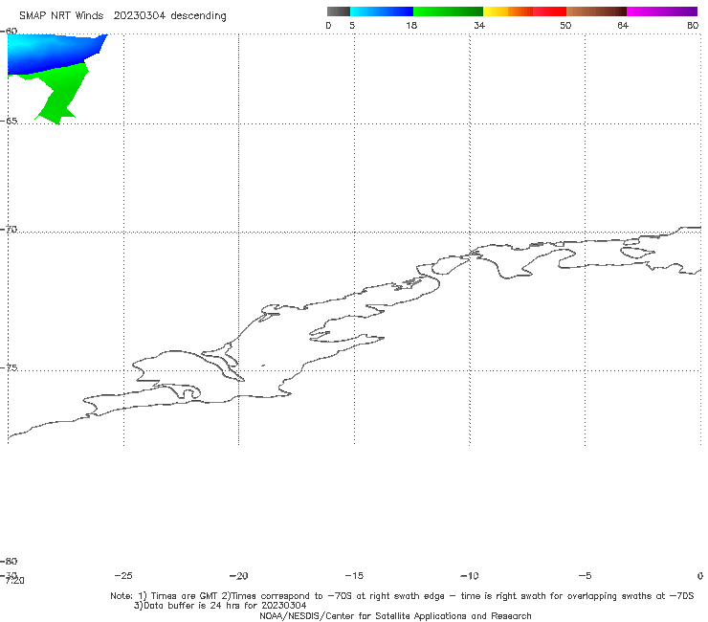
Task: Click the longitude label "-15"
Action: tap(354, 575)
